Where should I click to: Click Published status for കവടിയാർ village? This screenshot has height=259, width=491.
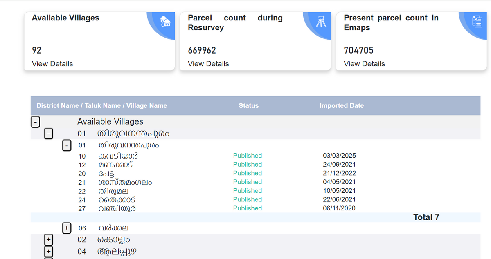click(x=248, y=156)
